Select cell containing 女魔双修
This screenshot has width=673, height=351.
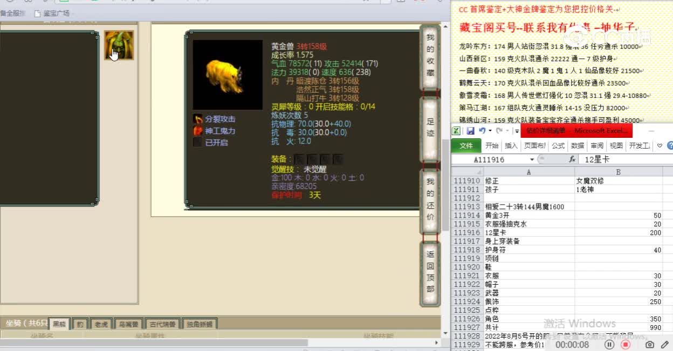click(619, 181)
